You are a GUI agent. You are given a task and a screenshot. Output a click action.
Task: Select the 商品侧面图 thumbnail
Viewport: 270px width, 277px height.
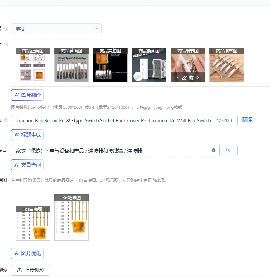[x=149, y=65]
